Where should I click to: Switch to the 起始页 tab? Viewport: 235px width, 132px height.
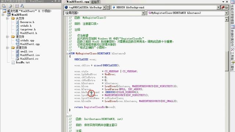[95, 2]
